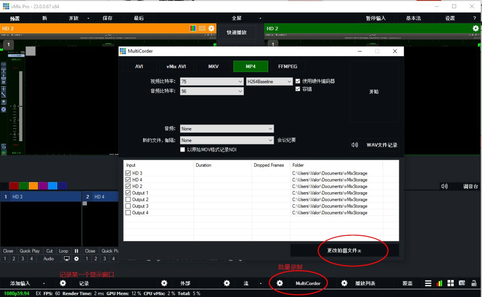Screen dimensions: 482x297
Task: Expand the arrow next to 流 button
Action: point(261,283)
